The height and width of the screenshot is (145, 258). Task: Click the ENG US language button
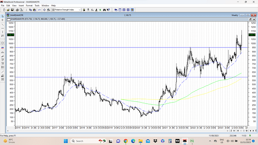222,141
